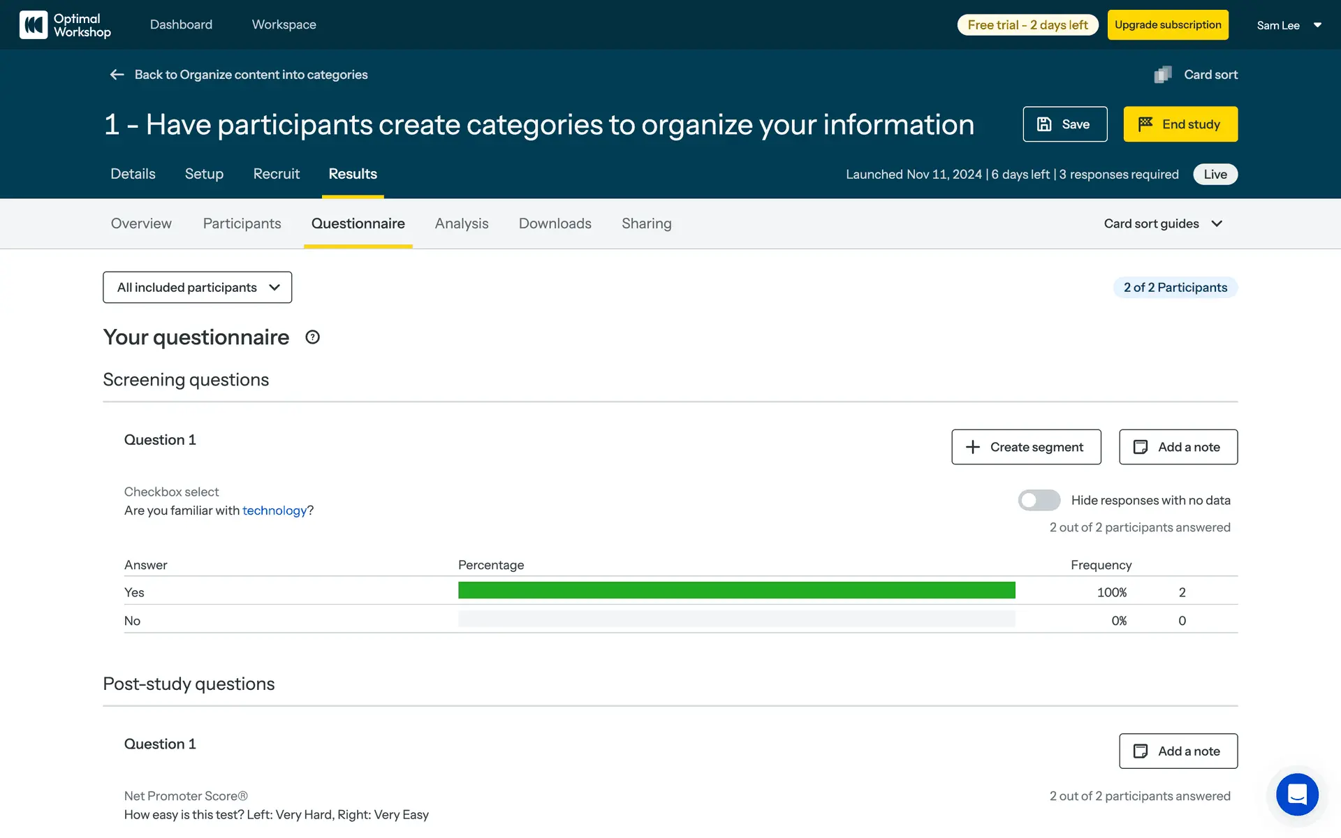Click the Card sort cards icon
Screen dimensions: 1341x838
point(1163,75)
